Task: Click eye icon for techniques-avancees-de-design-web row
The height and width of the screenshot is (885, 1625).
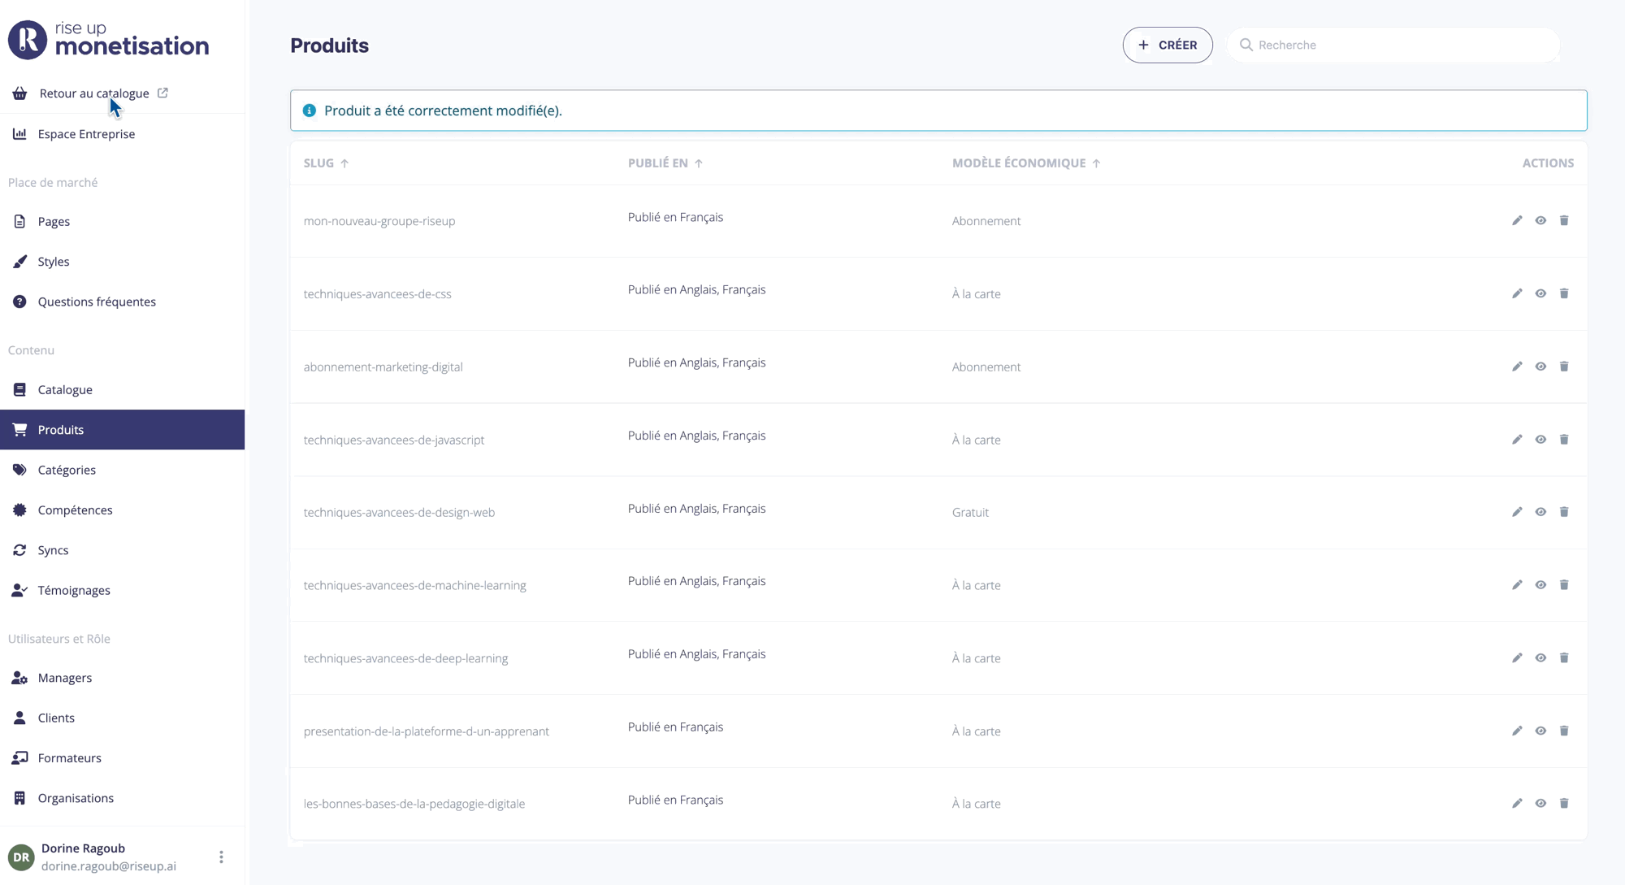Action: (1540, 512)
